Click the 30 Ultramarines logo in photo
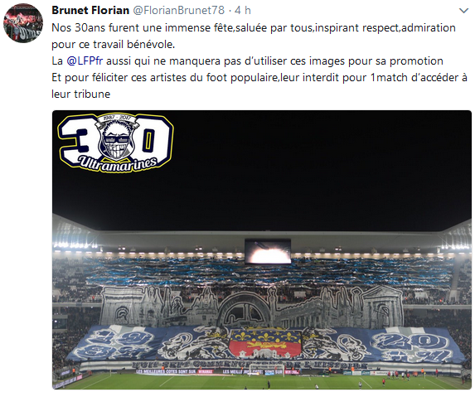This screenshot has width=475, height=397. tap(115, 143)
